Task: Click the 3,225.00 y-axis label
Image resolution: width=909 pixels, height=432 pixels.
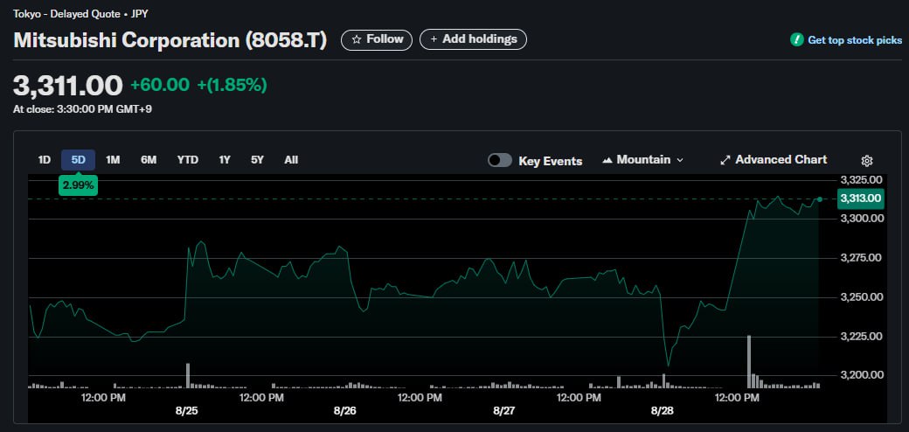Action: [x=861, y=337]
